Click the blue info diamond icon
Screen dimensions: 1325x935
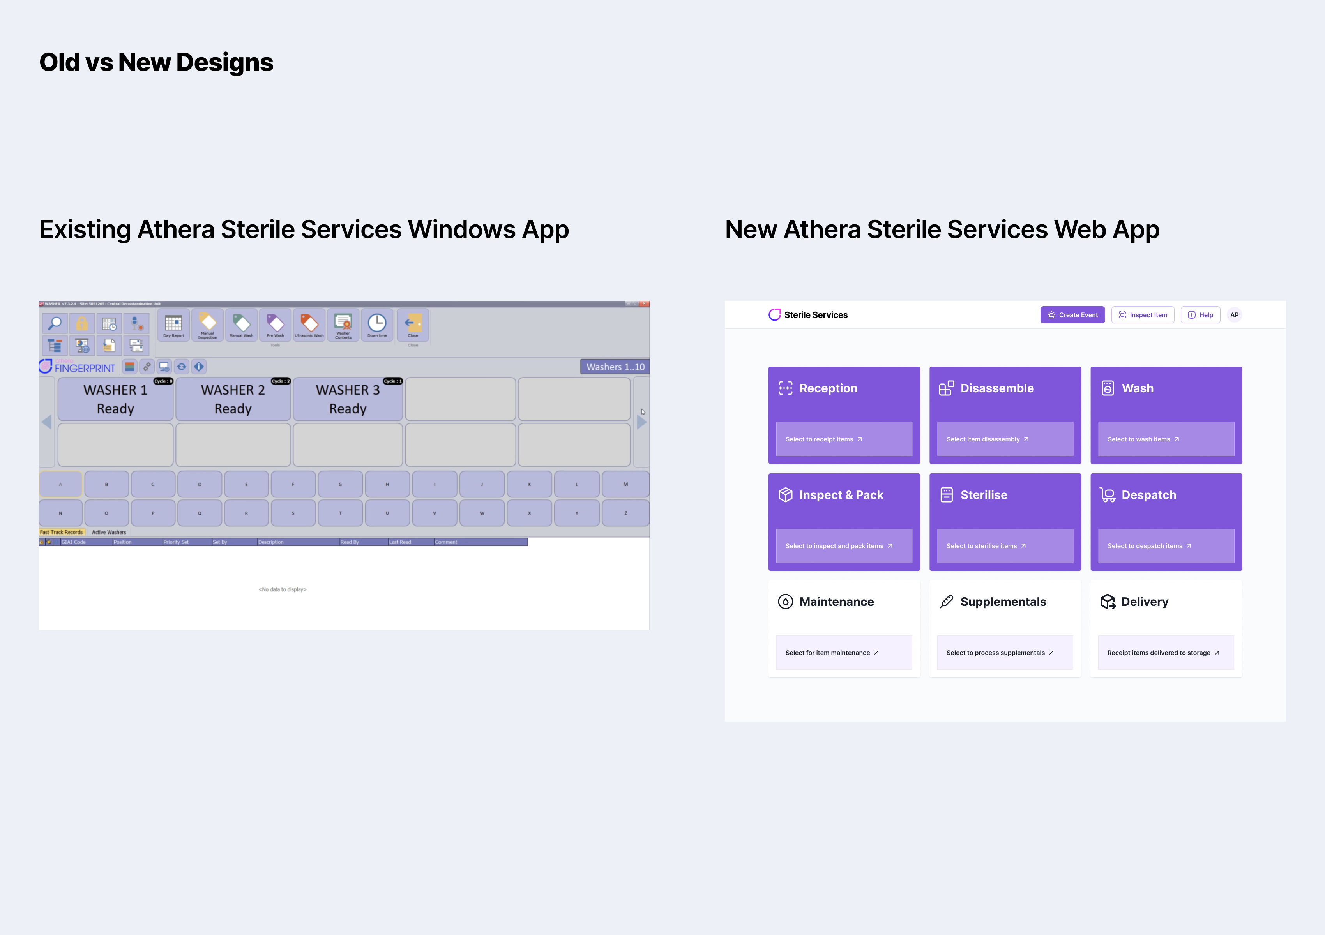(x=199, y=367)
